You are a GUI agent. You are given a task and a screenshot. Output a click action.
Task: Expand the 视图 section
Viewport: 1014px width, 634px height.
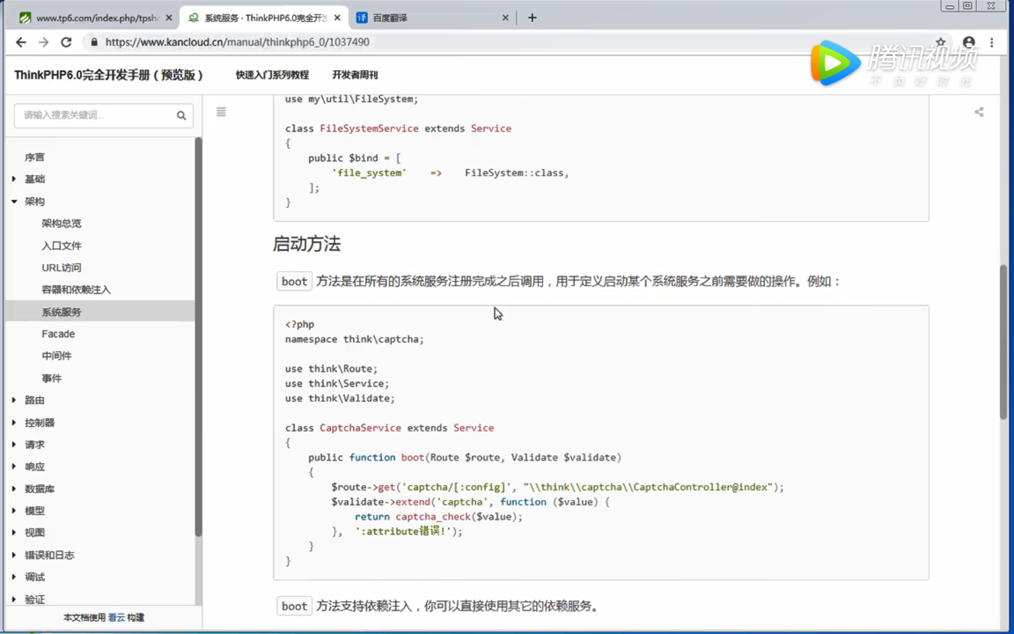34,533
